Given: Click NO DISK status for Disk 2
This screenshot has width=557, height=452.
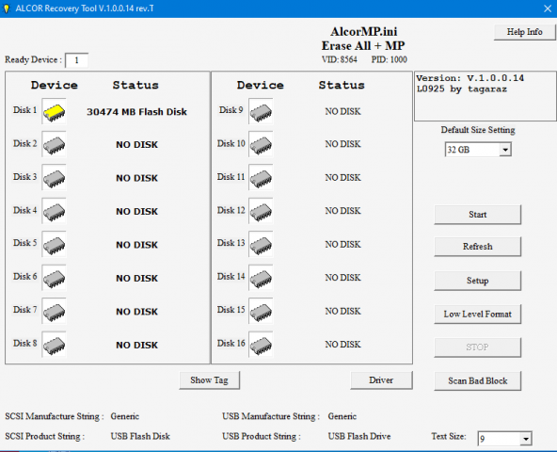Looking at the screenshot, I should 136,145.
